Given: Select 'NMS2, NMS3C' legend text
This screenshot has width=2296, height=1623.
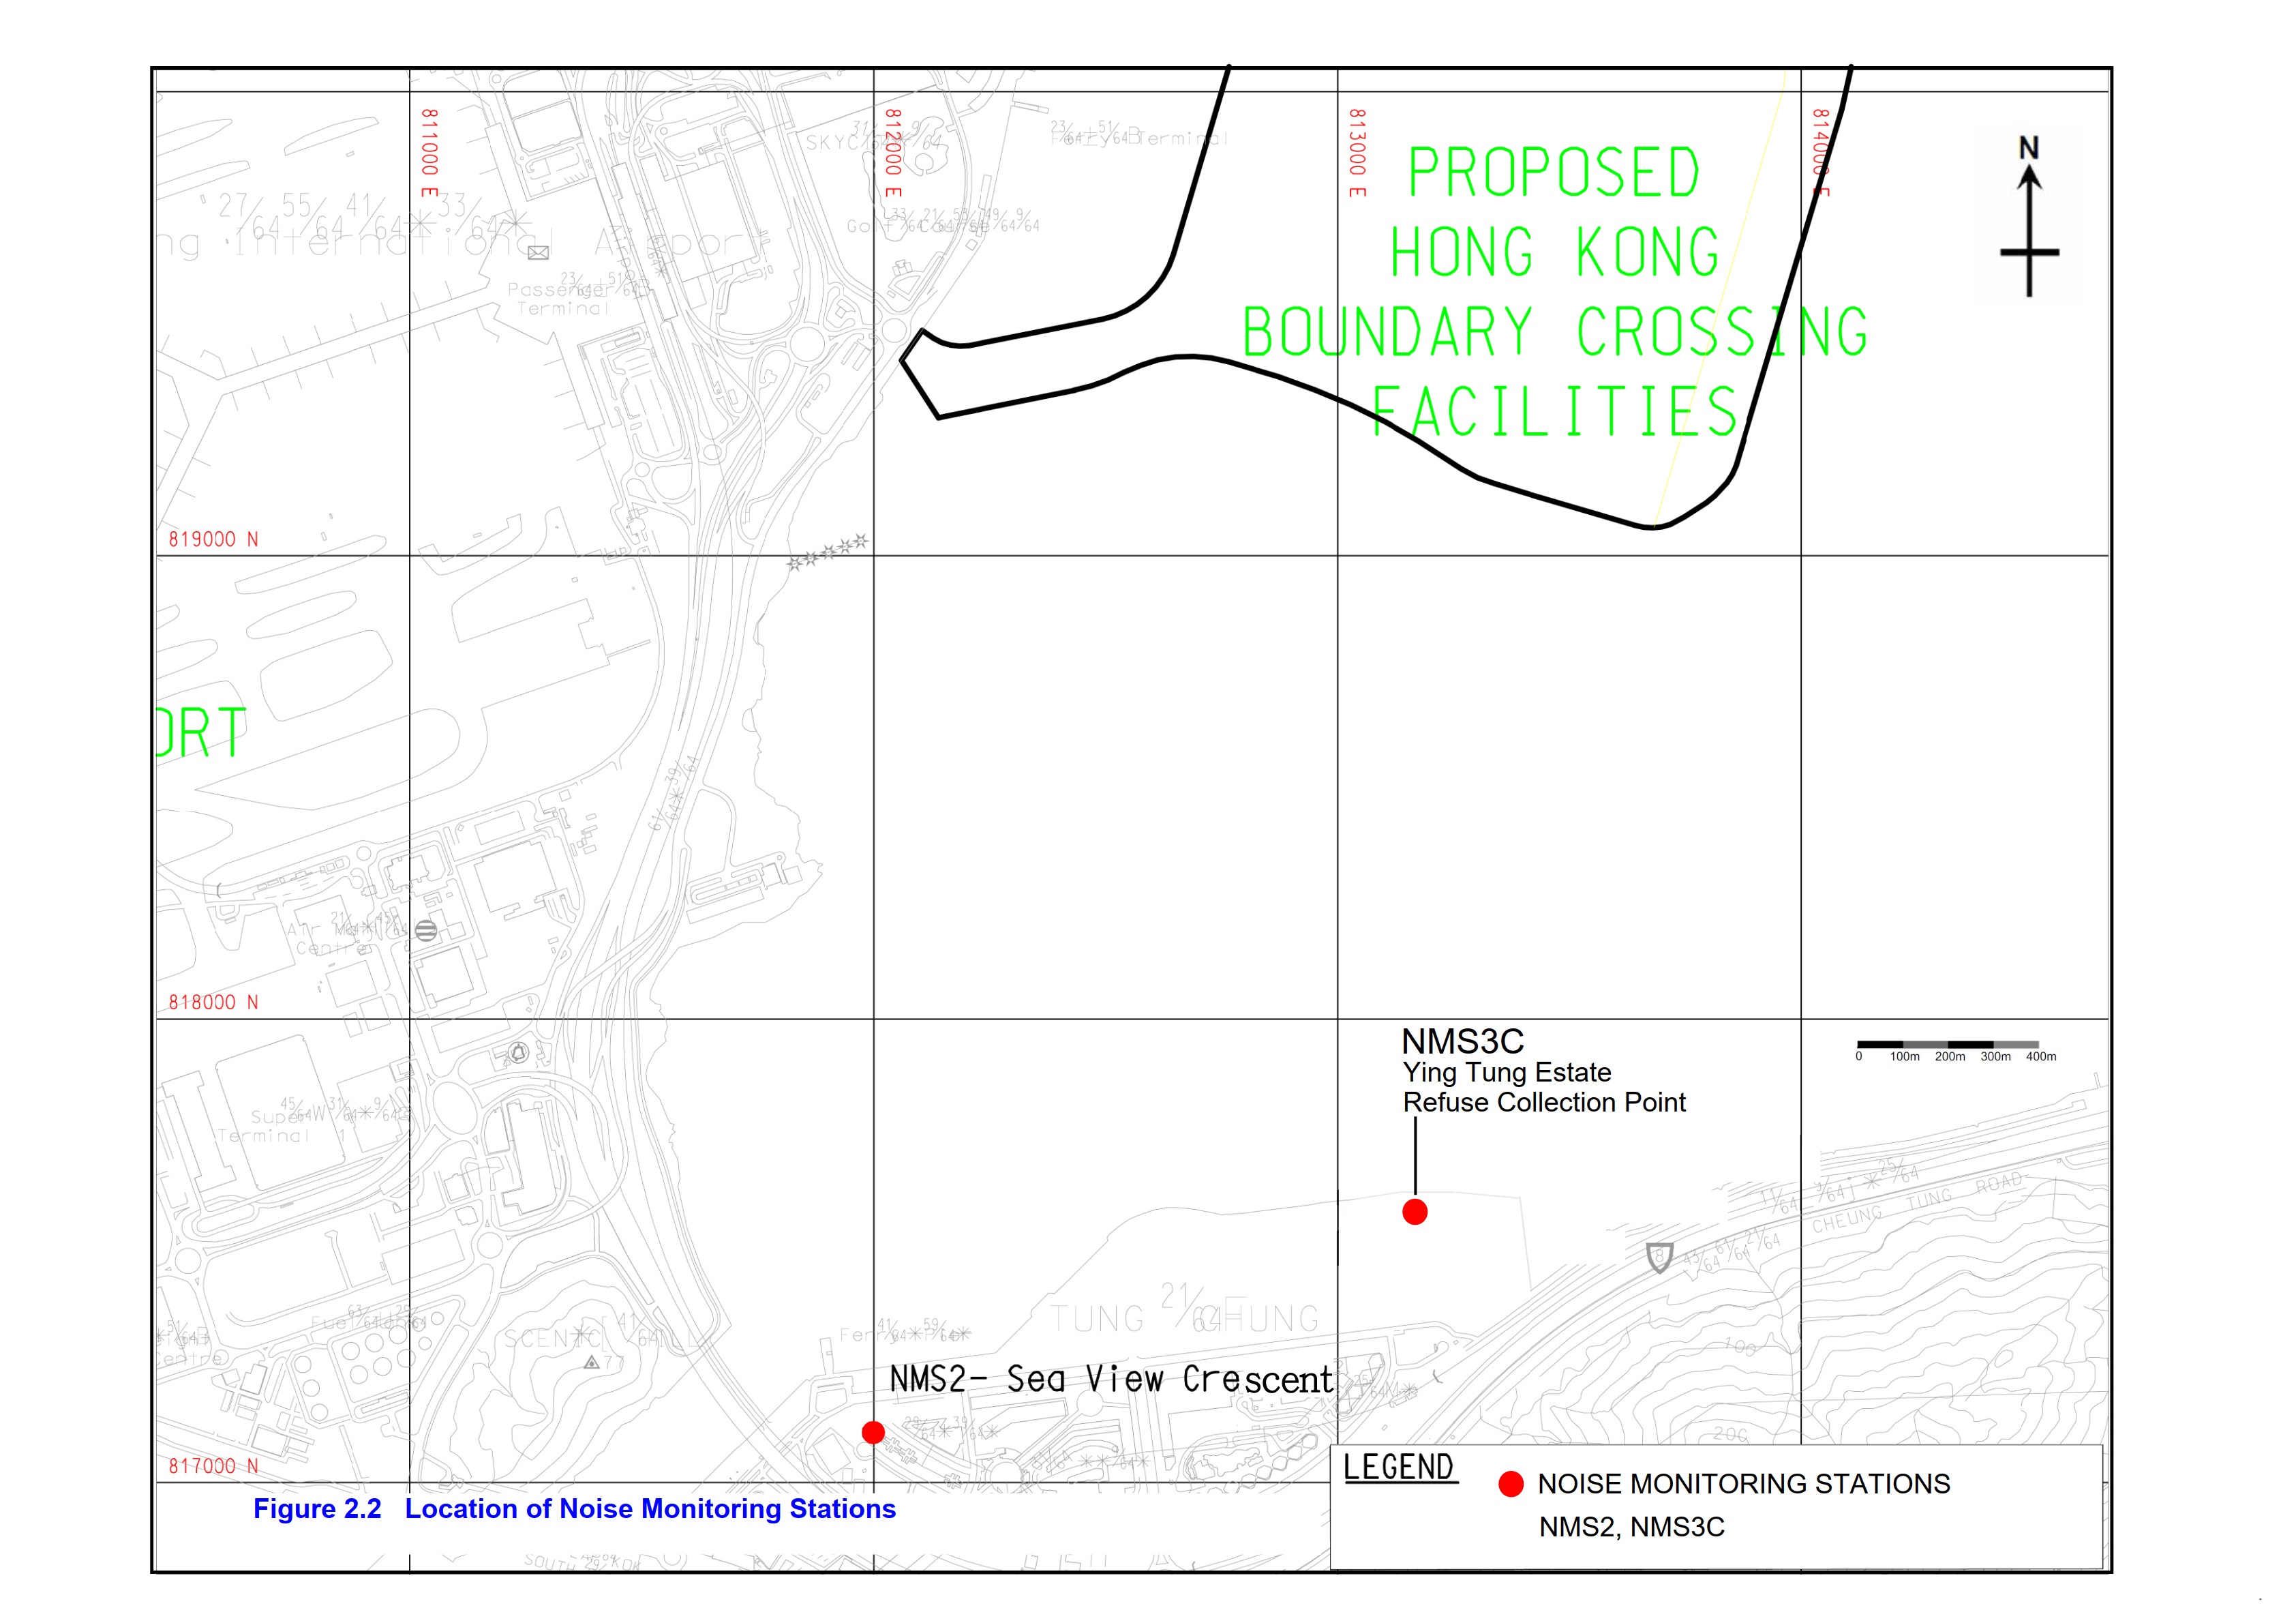Looking at the screenshot, I should (1632, 1527).
